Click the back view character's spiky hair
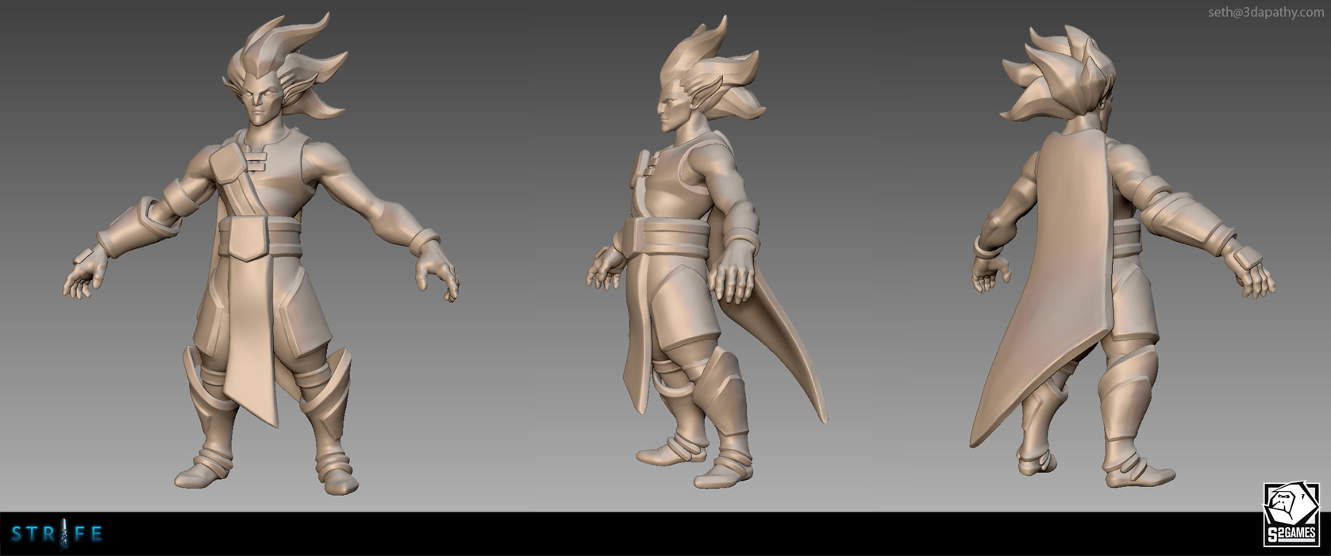The image size is (1331, 556). (x=1056, y=71)
